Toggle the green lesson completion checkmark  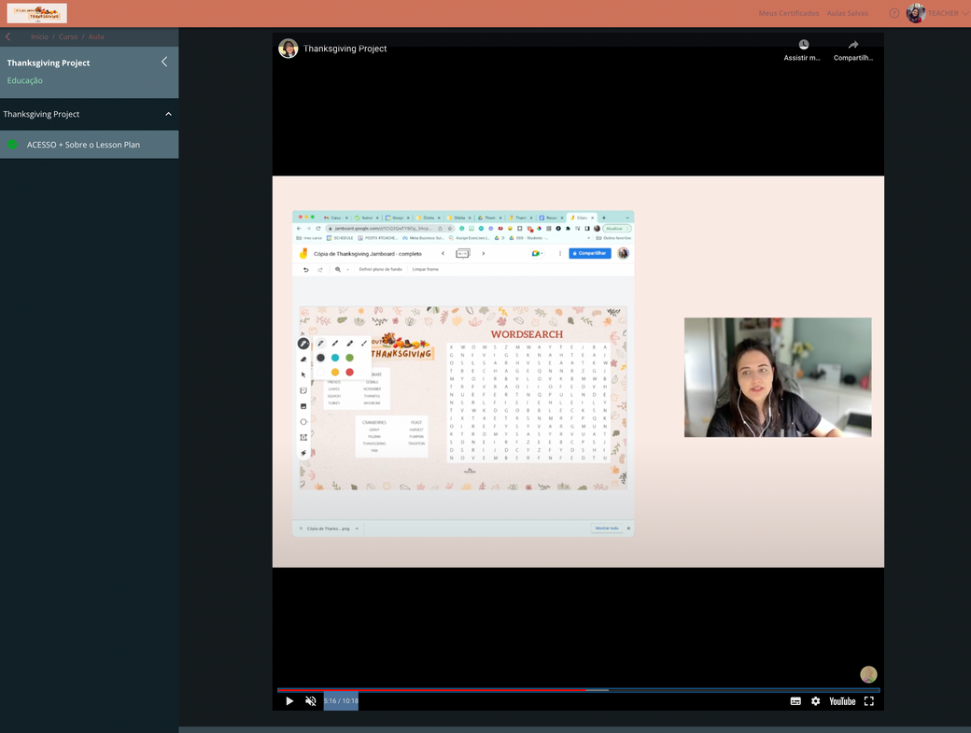pos(12,145)
